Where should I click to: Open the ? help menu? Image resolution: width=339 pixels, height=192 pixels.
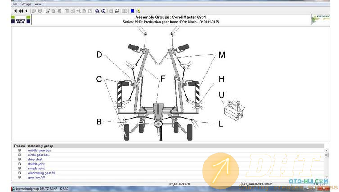click(45, 4)
